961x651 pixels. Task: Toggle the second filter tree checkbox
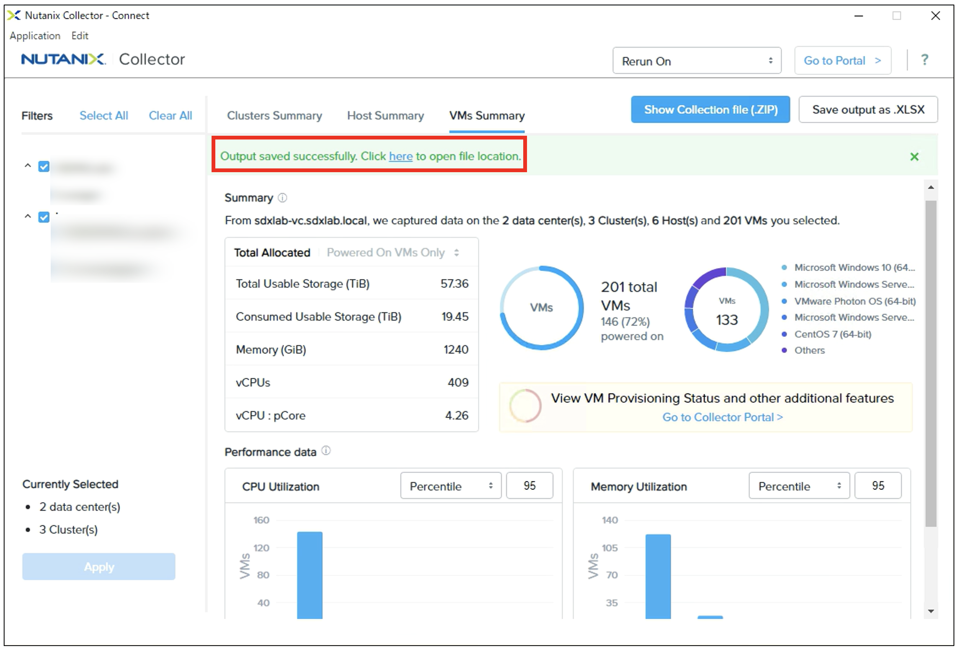(x=44, y=217)
